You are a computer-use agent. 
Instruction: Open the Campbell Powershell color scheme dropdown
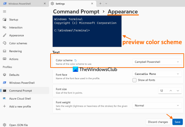click(157, 62)
